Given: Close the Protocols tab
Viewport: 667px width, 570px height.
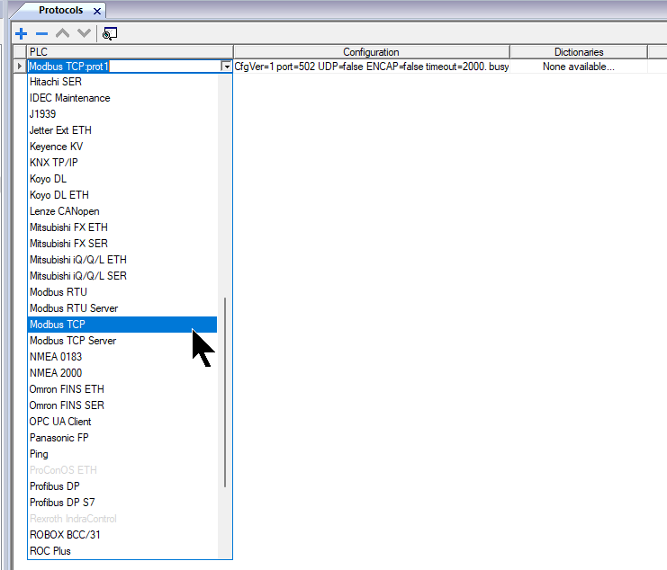Looking at the screenshot, I should (x=97, y=11).
